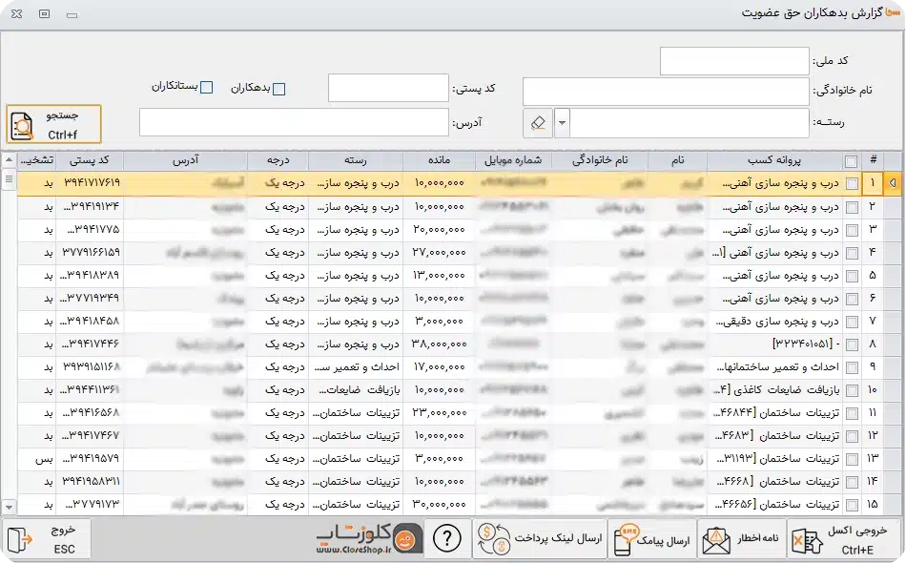Enable the بدهکاران checkbox

pos(279,89)
